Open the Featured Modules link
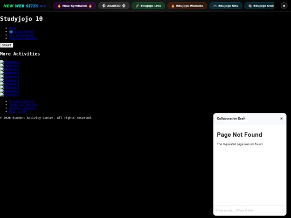This screenshot has width=291, height=218. pos(23,38)
